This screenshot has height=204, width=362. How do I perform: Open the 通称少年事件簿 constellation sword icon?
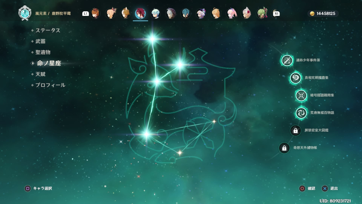[x=287, y=60]
